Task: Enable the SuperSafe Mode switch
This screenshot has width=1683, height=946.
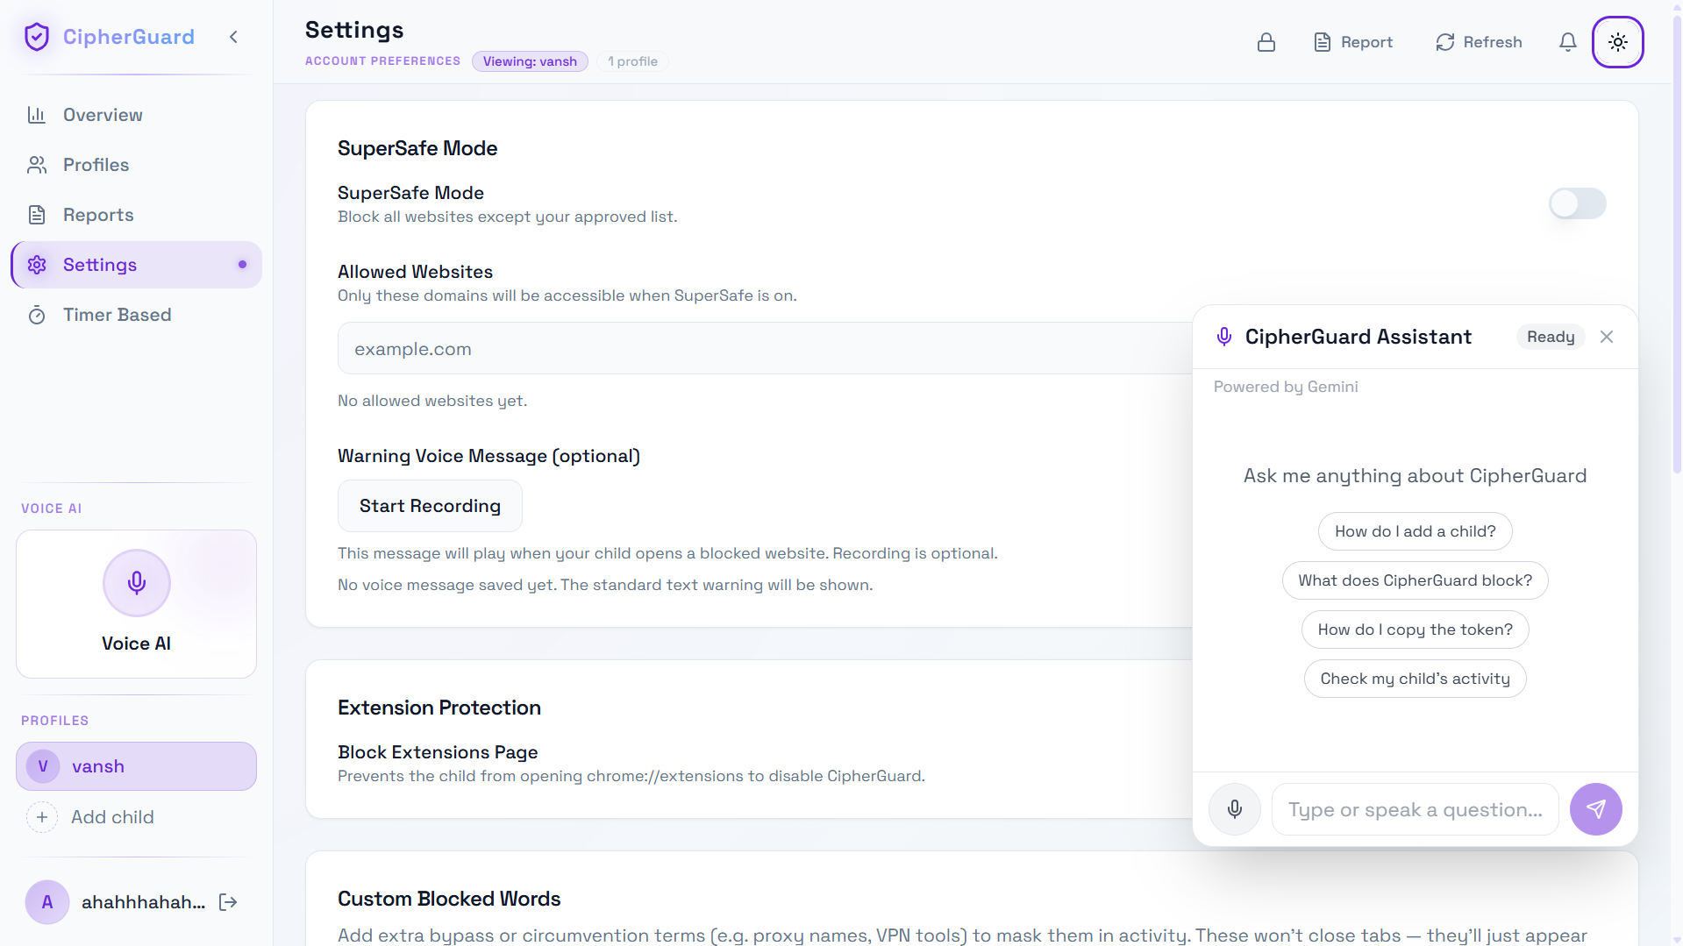Action: (1577, 203)
